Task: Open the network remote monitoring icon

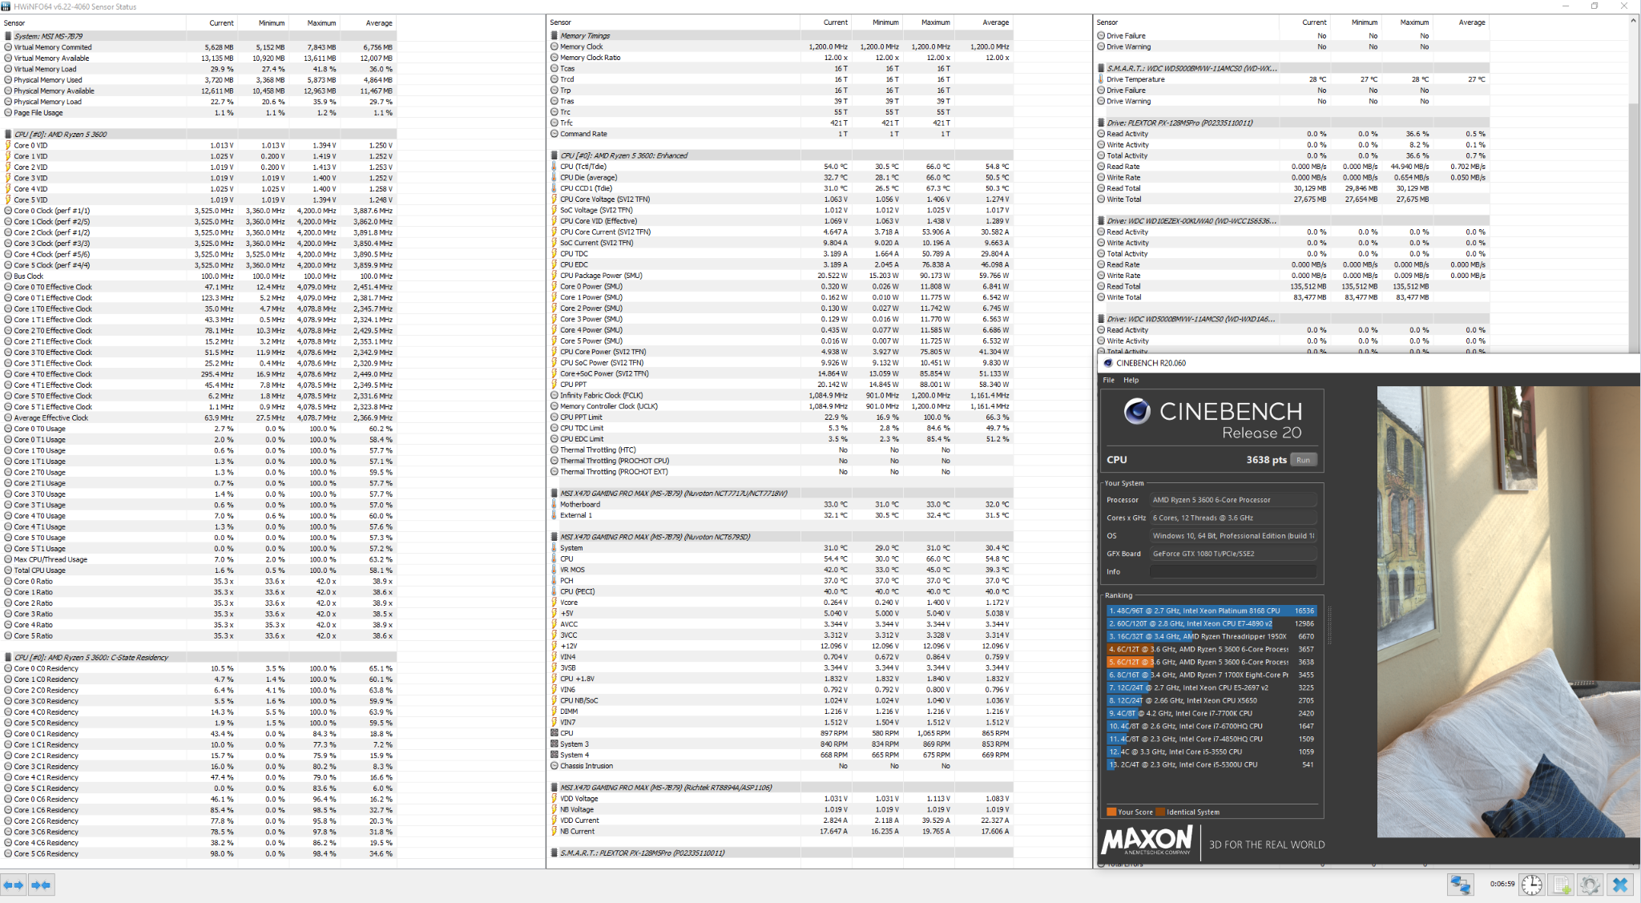Action: coord(1460,885)
